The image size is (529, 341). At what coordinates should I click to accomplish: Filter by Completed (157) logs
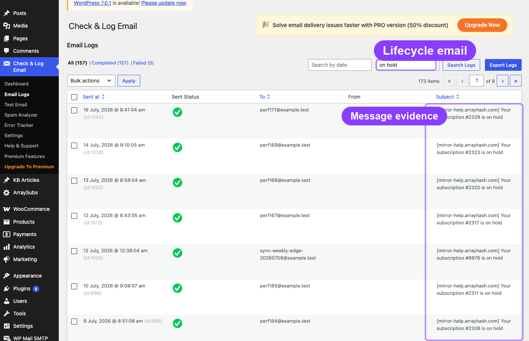[110, 63]
